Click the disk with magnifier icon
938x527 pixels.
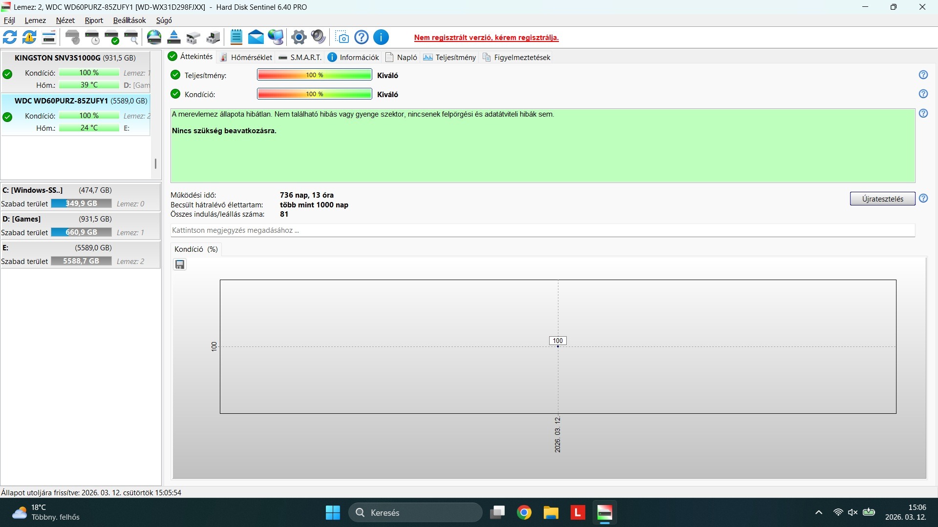pos(131,37)
